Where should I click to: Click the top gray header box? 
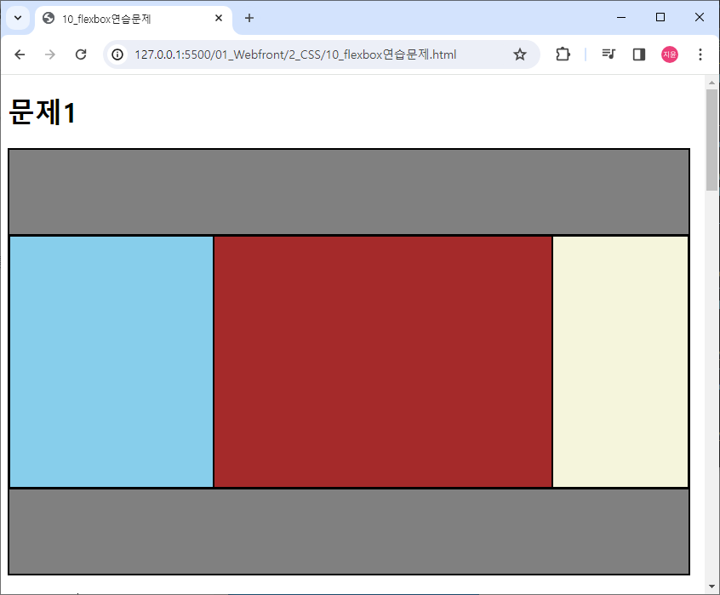(349, 192)
